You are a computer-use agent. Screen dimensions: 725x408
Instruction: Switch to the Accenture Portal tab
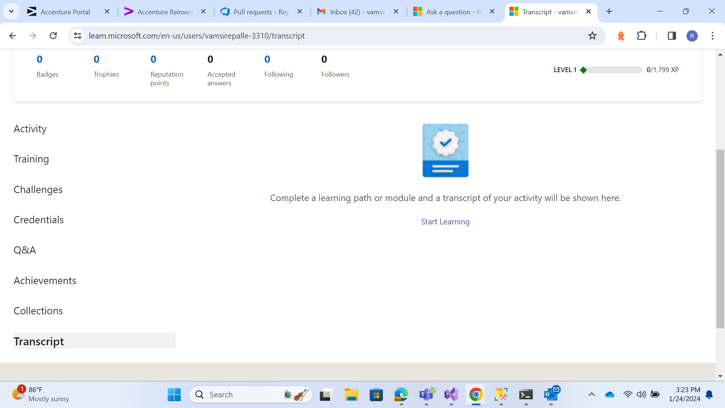pos(65,12)
